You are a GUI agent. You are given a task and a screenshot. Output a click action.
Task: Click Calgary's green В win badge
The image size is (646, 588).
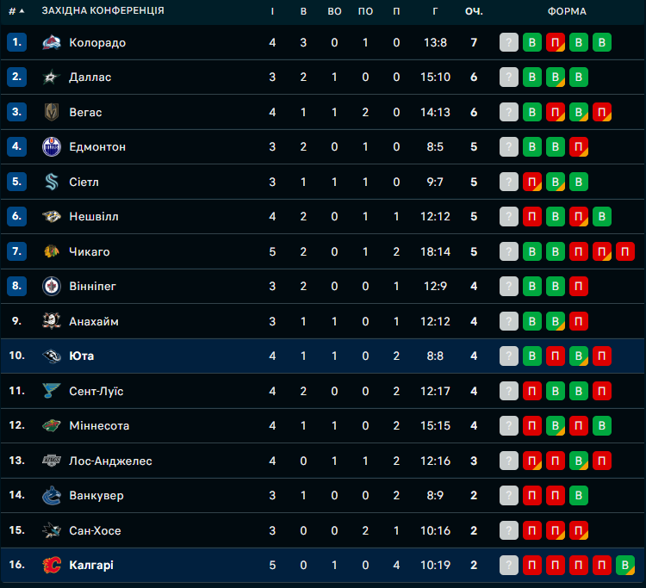point(625,565)
